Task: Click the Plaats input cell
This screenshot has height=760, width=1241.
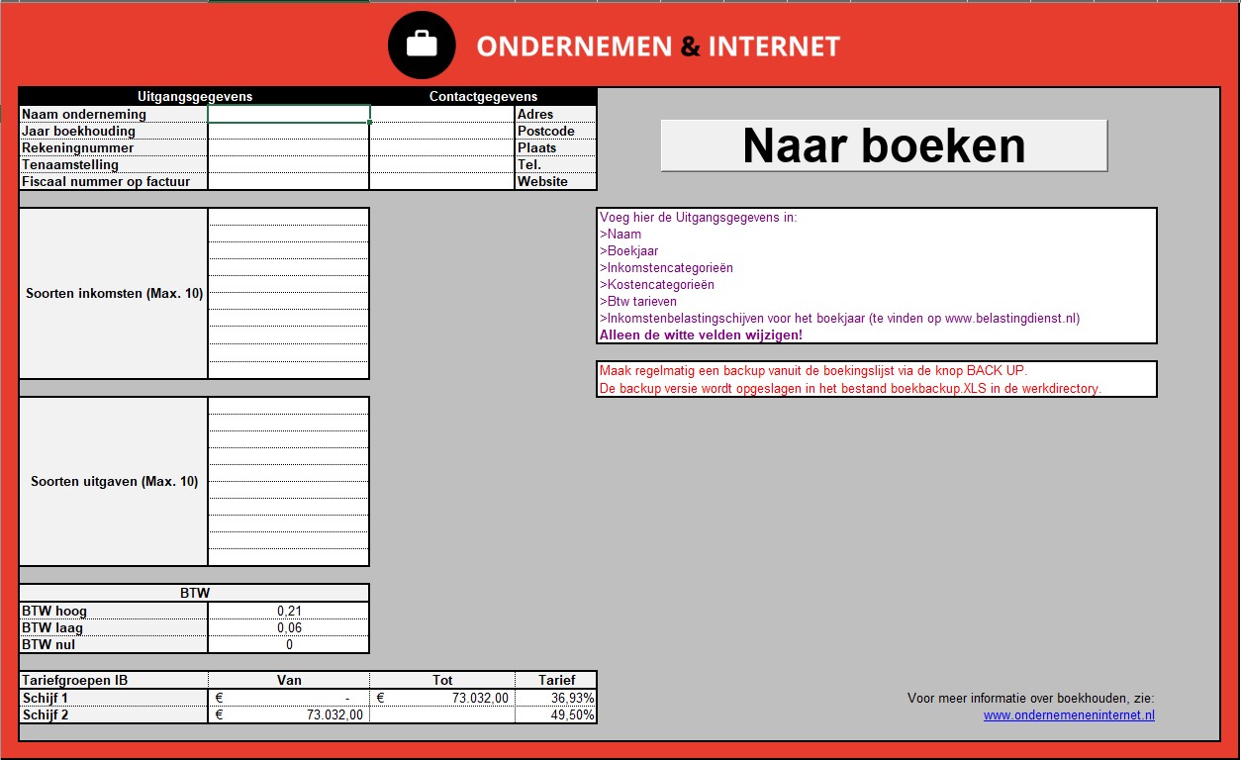Action: [440, 147]
